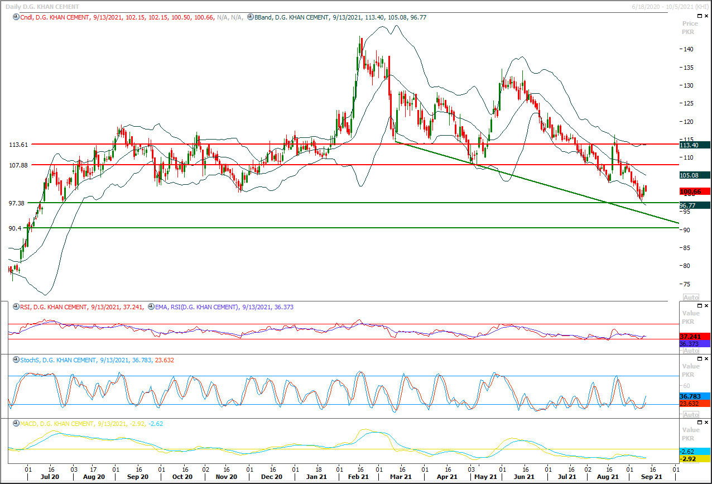The width and height of the screenshot is (712, 484).
Task: Click the red 37.241 RSI value tag
Action: click(695, 337)
